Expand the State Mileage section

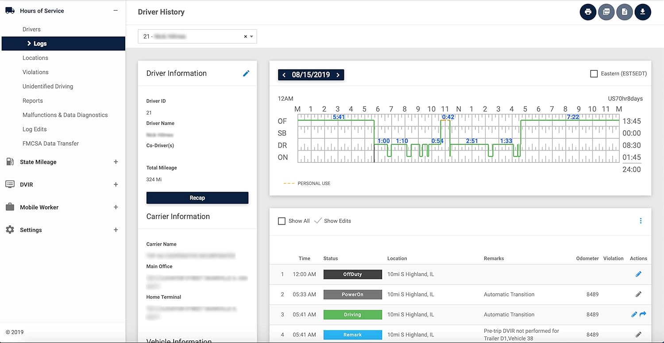click(116, 162)
